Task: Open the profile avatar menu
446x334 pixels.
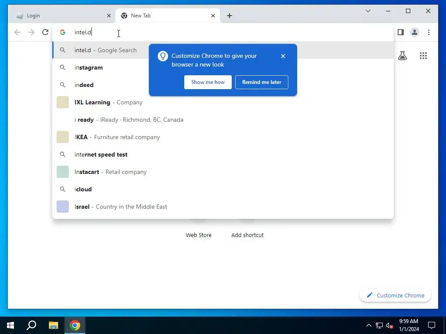Action: (x=415, y=32)
